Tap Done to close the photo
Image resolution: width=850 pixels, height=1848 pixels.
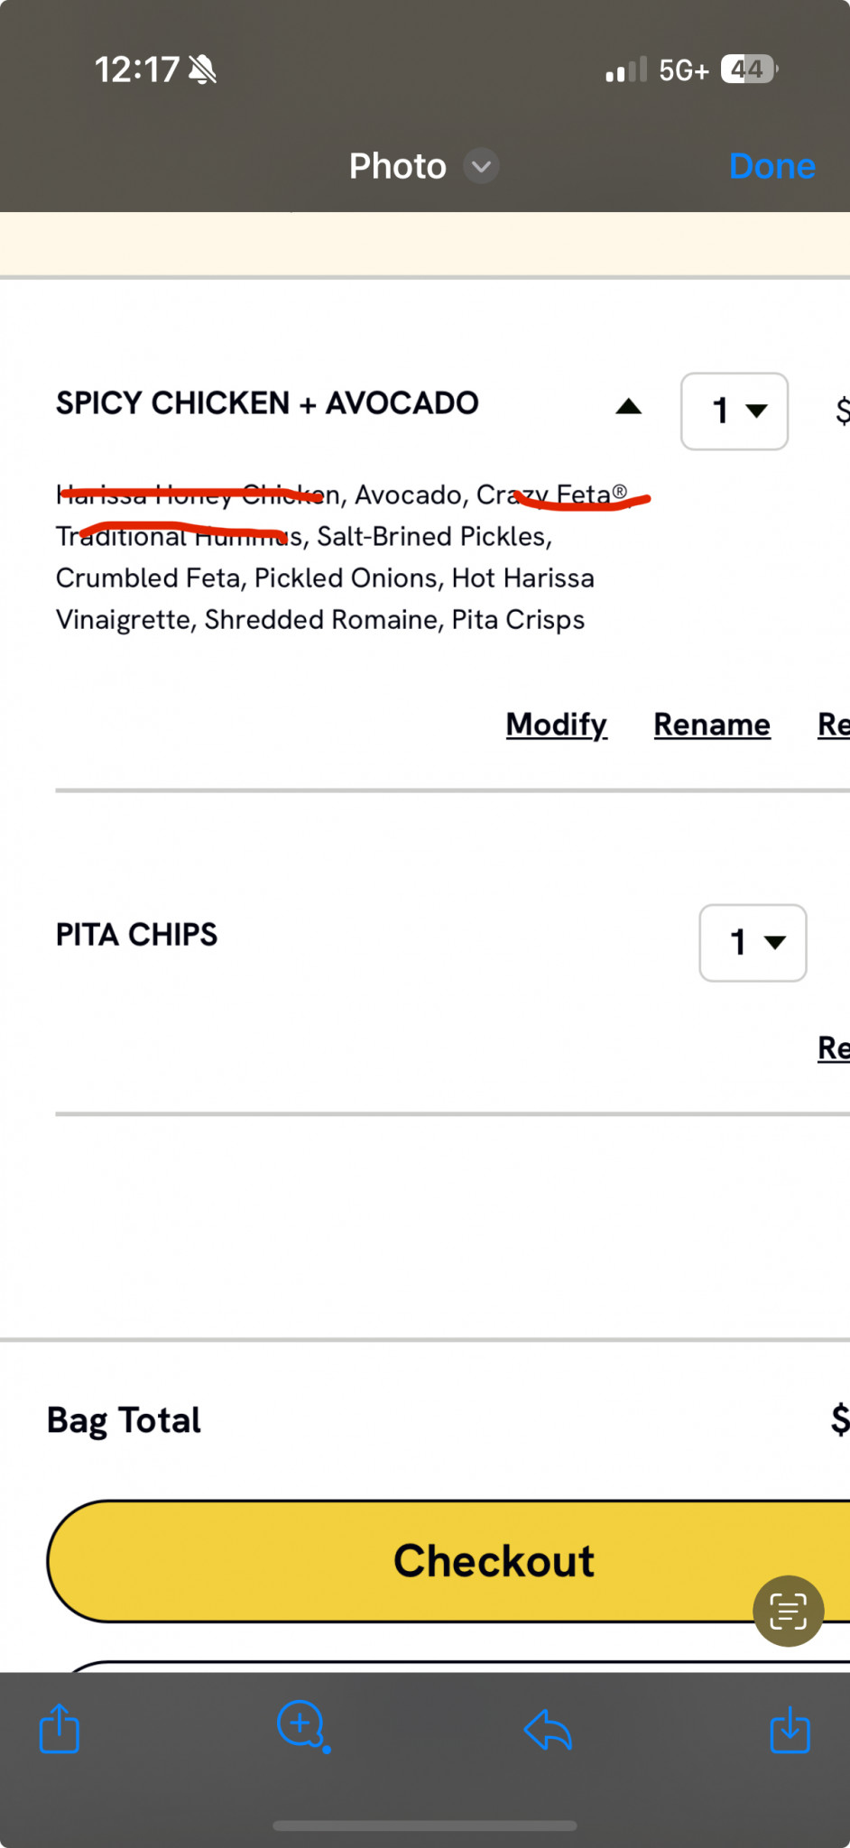click(x=772, y=166)
